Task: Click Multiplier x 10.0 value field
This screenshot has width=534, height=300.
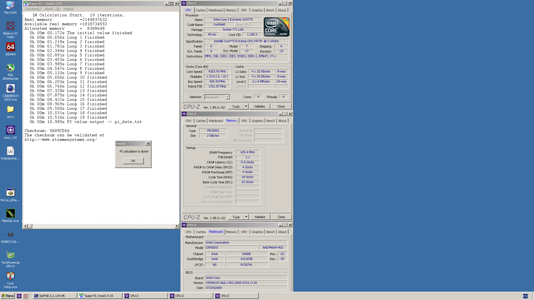Action: point(217,76)
